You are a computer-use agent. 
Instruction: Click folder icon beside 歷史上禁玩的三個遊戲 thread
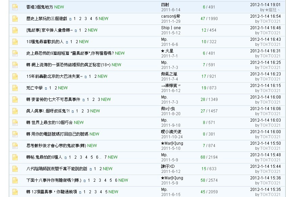[15, 19]
